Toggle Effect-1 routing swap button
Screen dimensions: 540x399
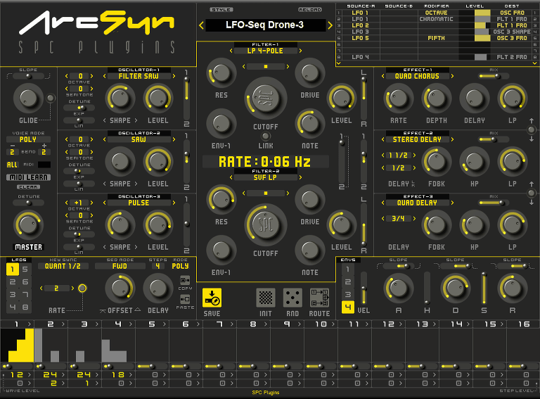coord(532,129)
